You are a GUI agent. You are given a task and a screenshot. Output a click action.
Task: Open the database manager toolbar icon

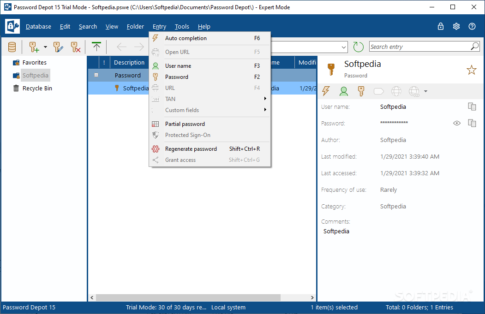coord(12,47)
